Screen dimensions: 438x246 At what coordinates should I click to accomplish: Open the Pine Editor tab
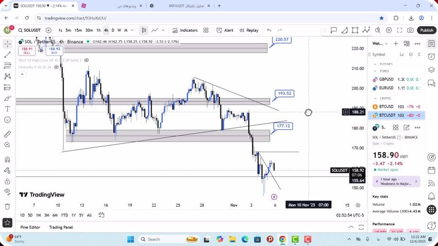click(30, 227)
